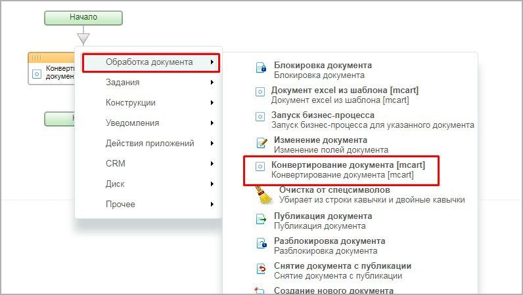Click the Изменение документа pencil icon
The width and height of the screenshot is (523, 295).
click(x=261, y=143)
